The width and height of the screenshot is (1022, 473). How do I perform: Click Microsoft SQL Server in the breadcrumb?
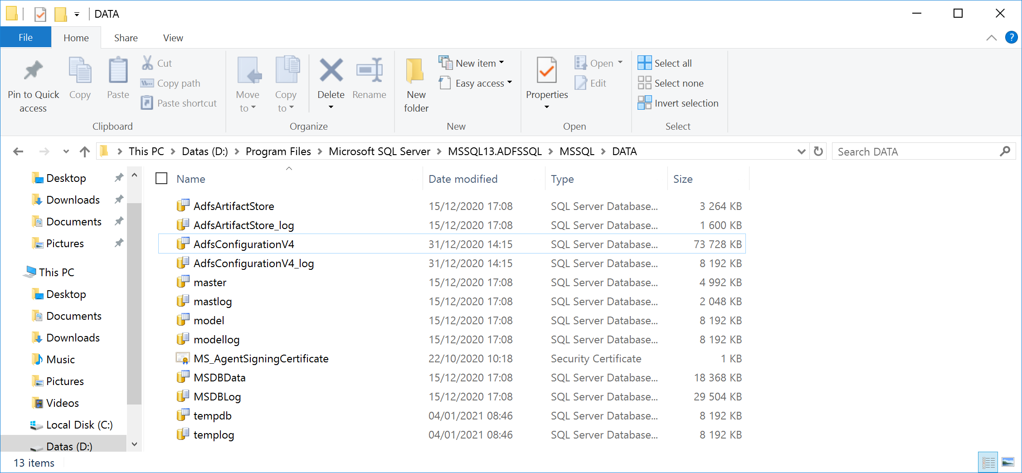point(380,151)
